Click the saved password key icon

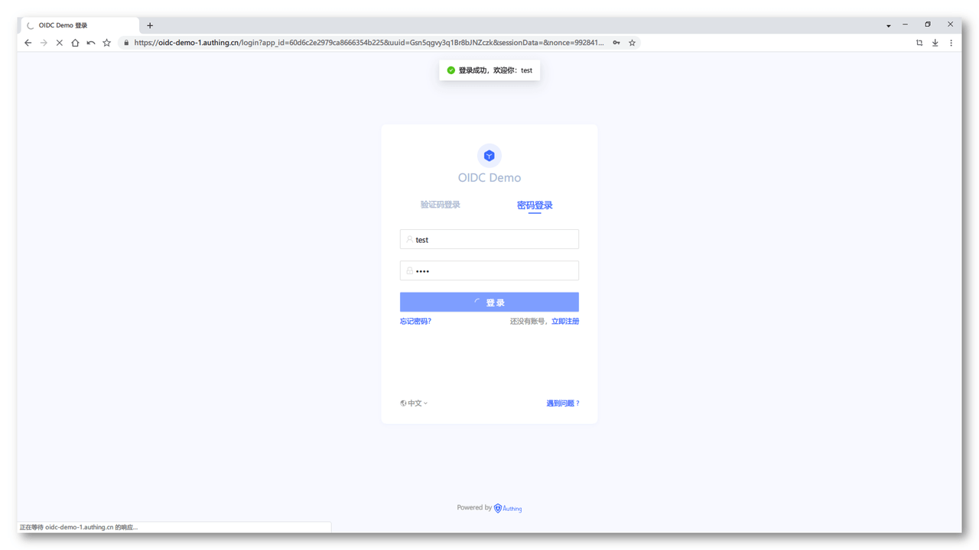coord(616,43)
